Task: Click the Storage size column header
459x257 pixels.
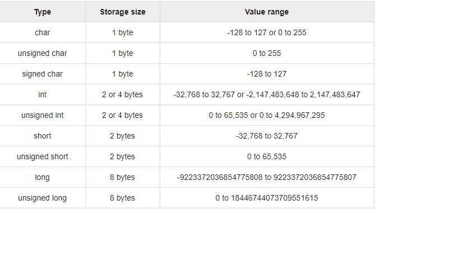Action: click(123, 12)
